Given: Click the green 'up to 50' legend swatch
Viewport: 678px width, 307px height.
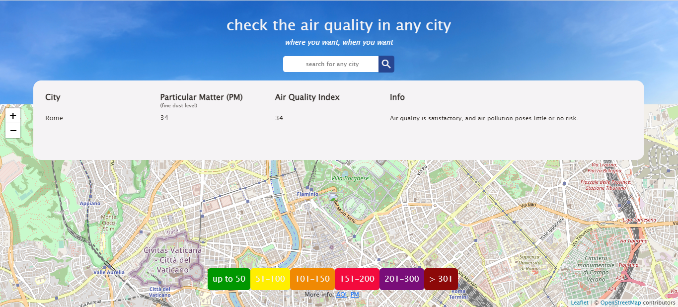Looking at the screenshot, I should [x=228, y=279].
